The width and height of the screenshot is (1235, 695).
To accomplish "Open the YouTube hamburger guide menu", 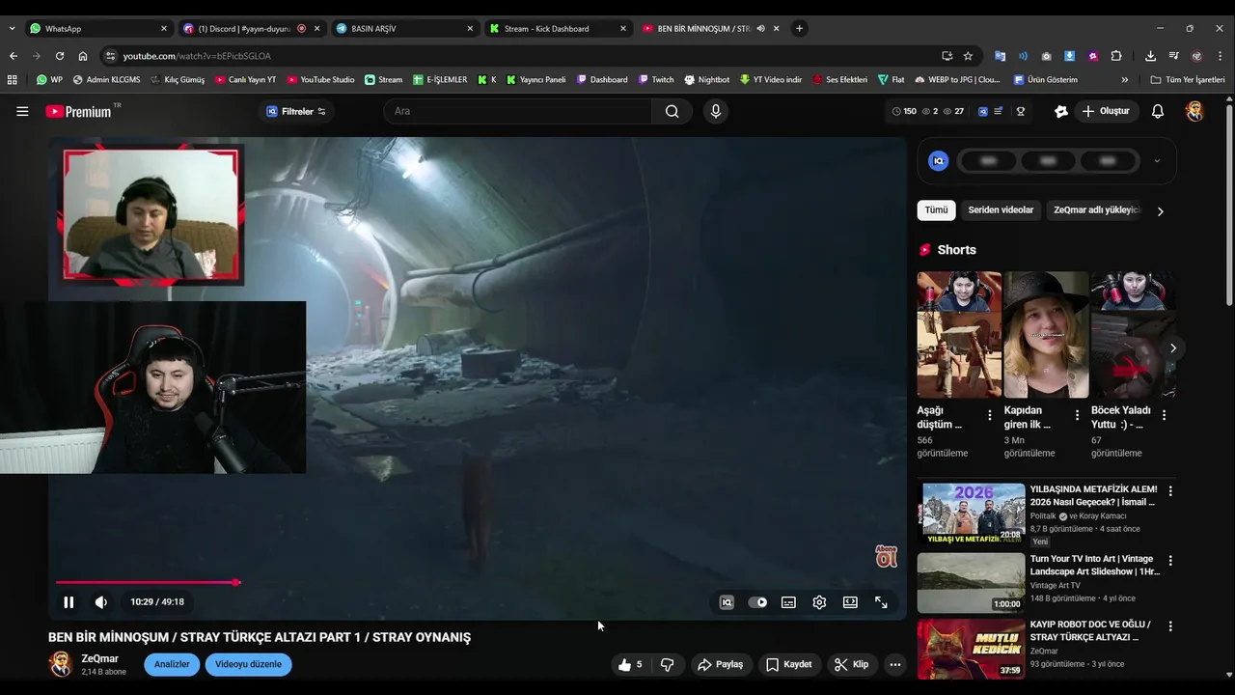I will [22, 111].
